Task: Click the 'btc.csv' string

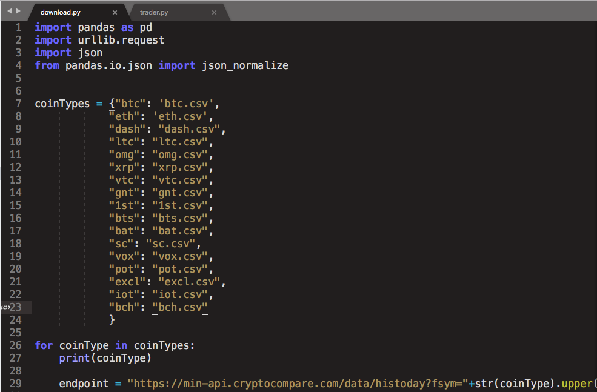Action: coord(186,104)
